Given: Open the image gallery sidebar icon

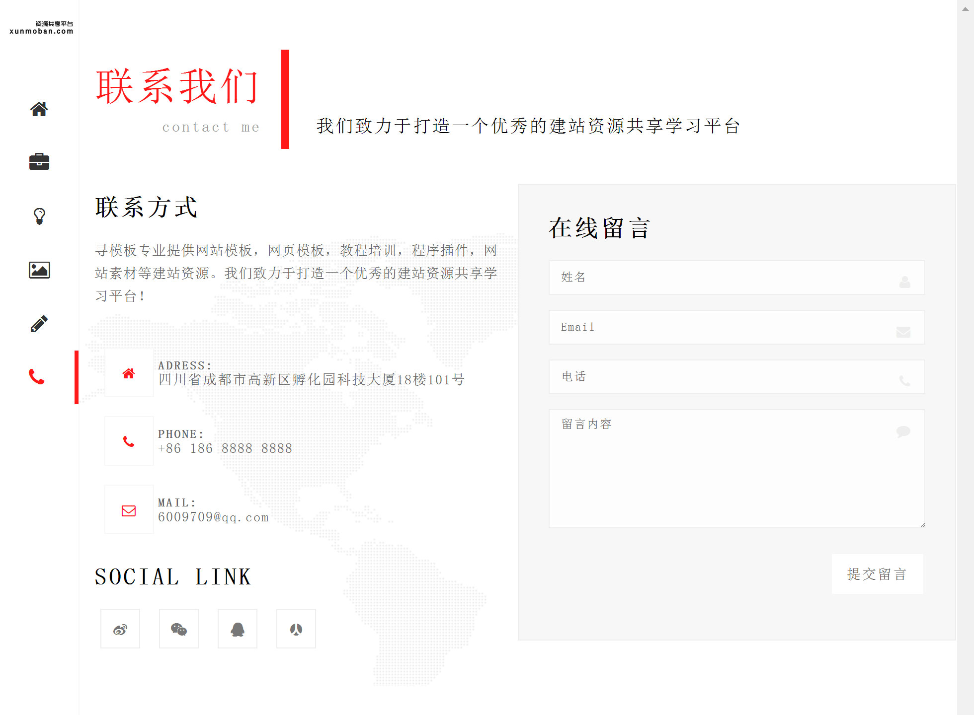Looking at the screenshot, I should [x=39, y=270].
